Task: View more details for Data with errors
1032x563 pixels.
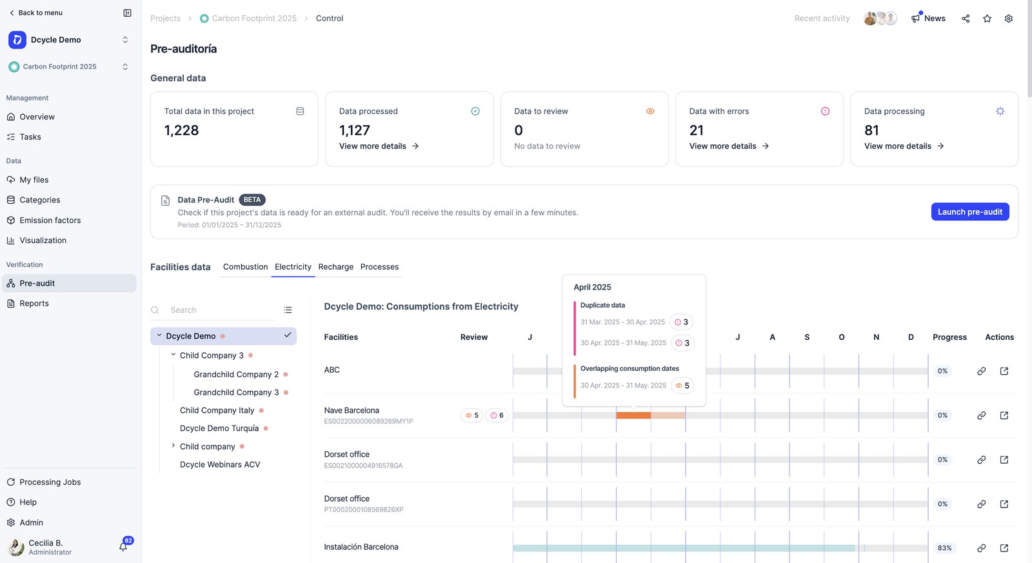Action: pos(729,146)
